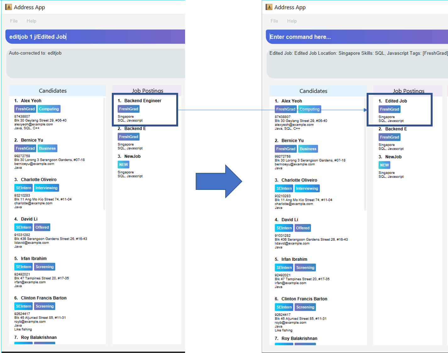Click candidates list scrollbar in left window
Viewport: 448px width, 353px height.
[x=104, y=154]
